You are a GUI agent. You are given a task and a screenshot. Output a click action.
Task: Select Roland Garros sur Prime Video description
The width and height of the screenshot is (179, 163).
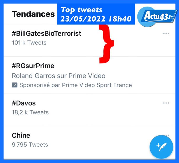(x=58, y=76)
